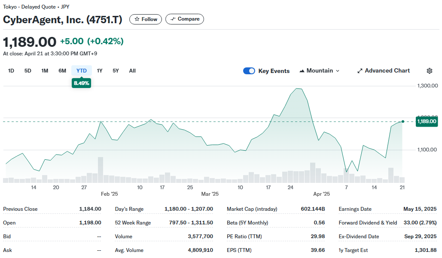The height and width of the screenshot is (258, 442).
Task: Switch to 5Y time range
Action: (116, 71)
